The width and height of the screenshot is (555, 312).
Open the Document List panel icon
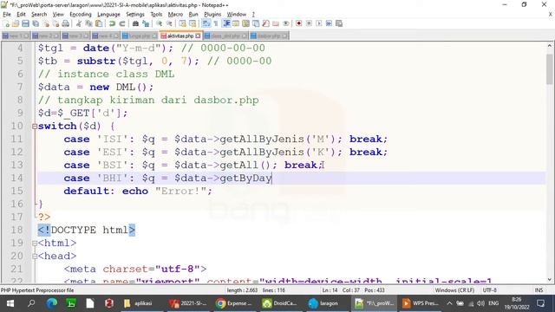[256, 23]
